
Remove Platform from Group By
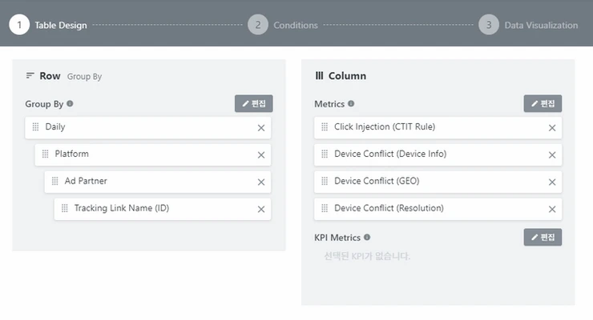260,154
